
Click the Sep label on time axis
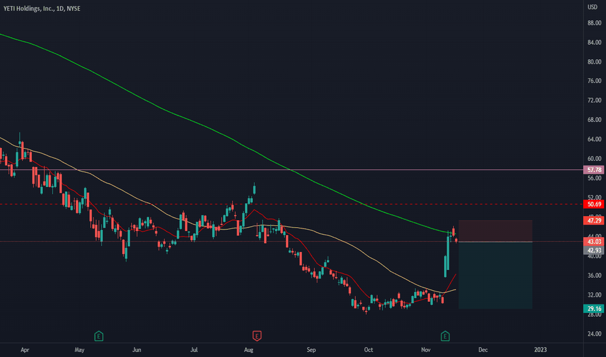pyautogui.click(x=311, y=350)
